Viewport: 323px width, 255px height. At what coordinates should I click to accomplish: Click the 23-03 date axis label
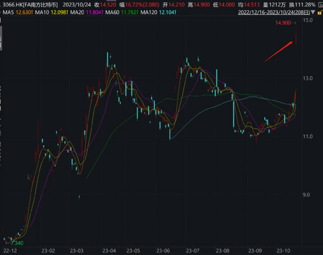tap(77, 250)
